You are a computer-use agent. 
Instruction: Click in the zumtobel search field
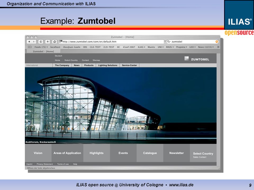[x=193, y=42]
